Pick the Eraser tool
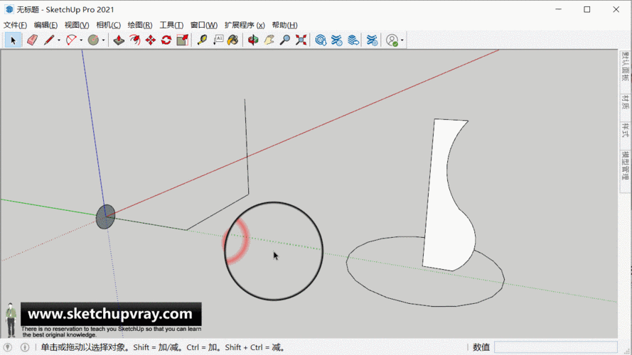The image size is (632, 355). pos(31,40)
